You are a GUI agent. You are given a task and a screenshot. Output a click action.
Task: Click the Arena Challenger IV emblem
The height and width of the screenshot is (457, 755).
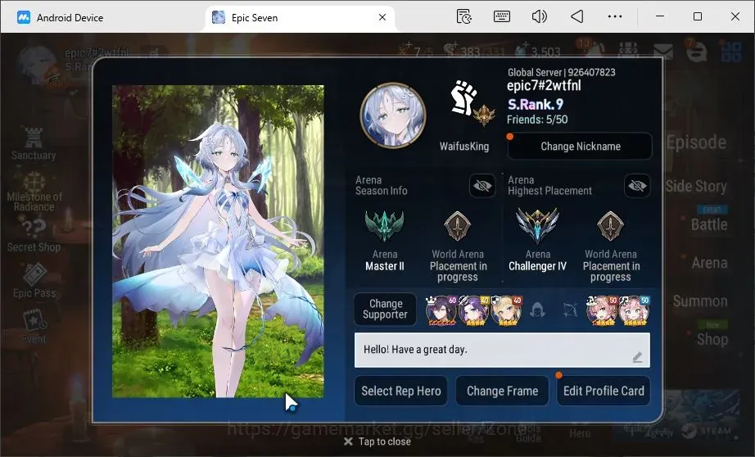tap(537, 225)
